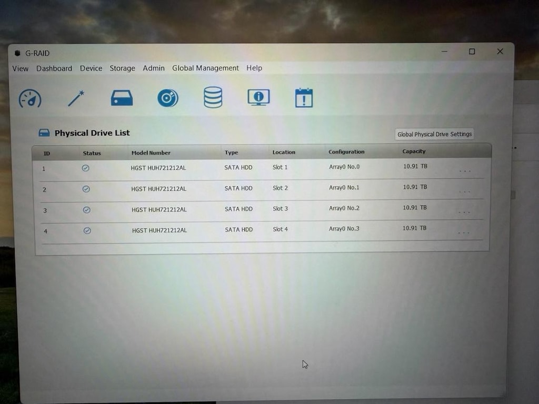
Task: Select Slot 3 model HGST HUH721212AL
Action: point(159,209)
